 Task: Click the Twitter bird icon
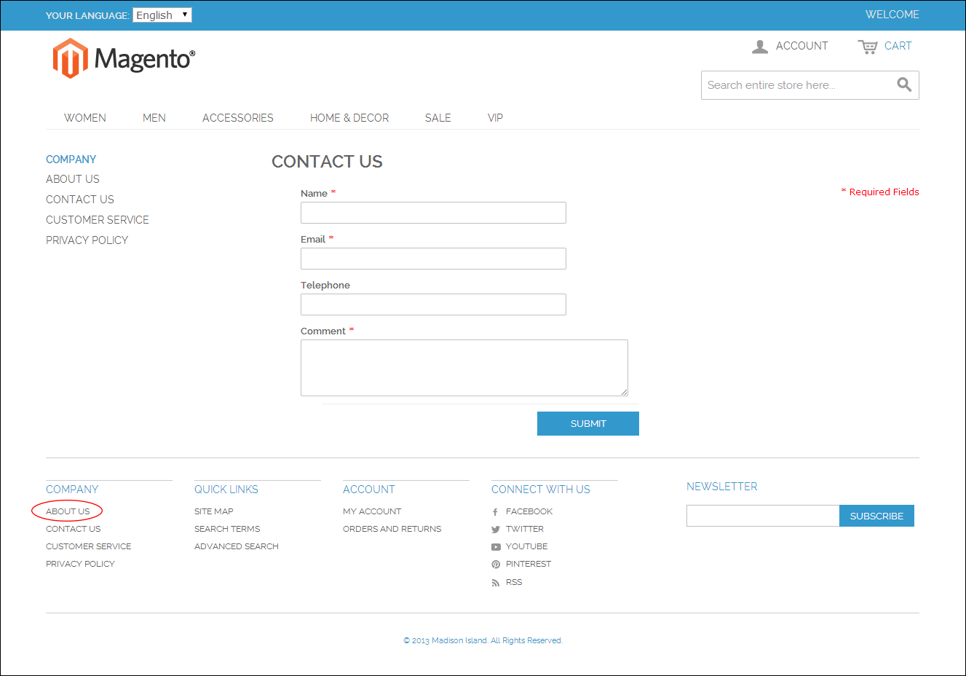tap(495, 530)
